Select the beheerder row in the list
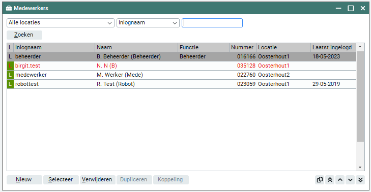Viewport: 371px width, 192px height. [182, 57]
